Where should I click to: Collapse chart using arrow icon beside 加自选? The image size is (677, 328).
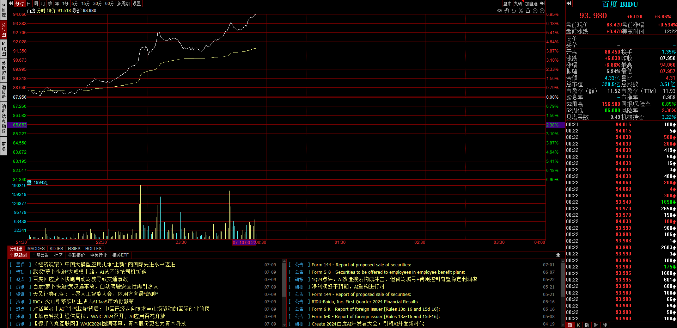tap(542, 4)
